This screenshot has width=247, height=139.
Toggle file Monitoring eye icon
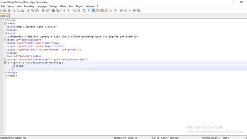coord(115,10)
